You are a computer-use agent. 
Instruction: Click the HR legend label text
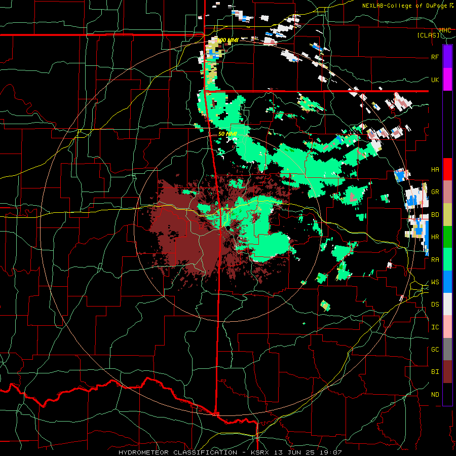click(x=435, y=237)
